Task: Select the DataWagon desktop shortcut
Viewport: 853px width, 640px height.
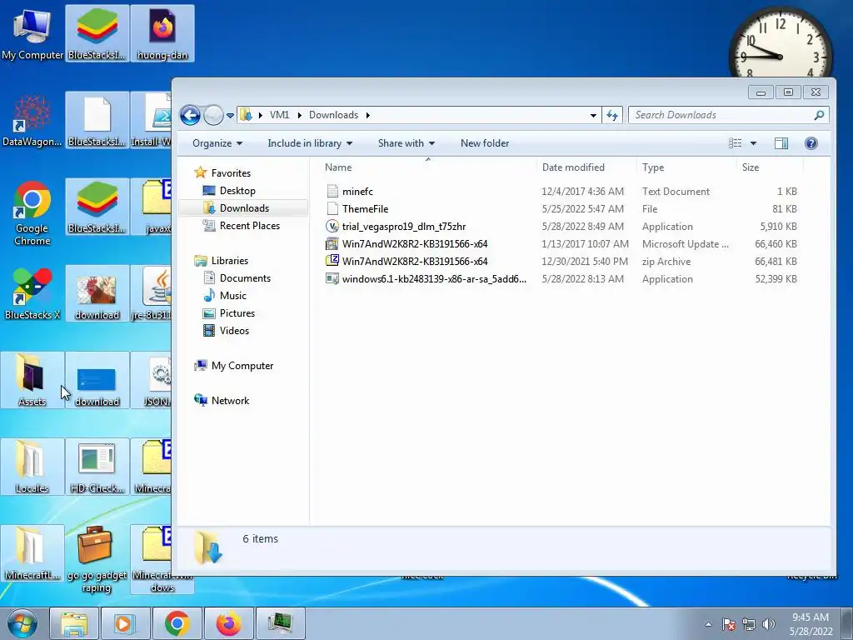Action: point(32,120)
